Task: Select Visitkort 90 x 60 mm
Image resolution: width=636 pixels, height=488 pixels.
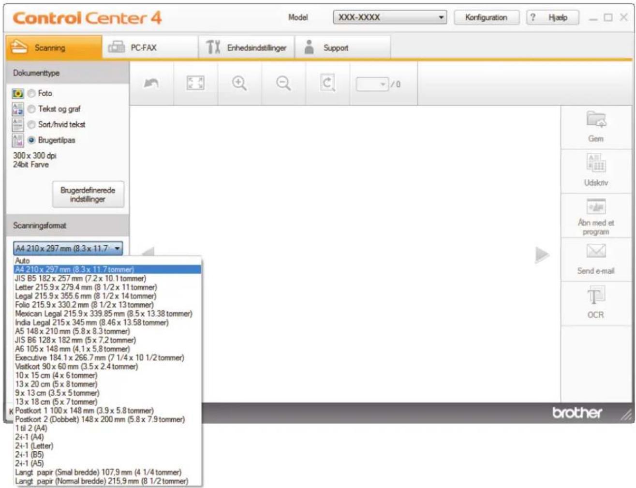Action: 107,366
